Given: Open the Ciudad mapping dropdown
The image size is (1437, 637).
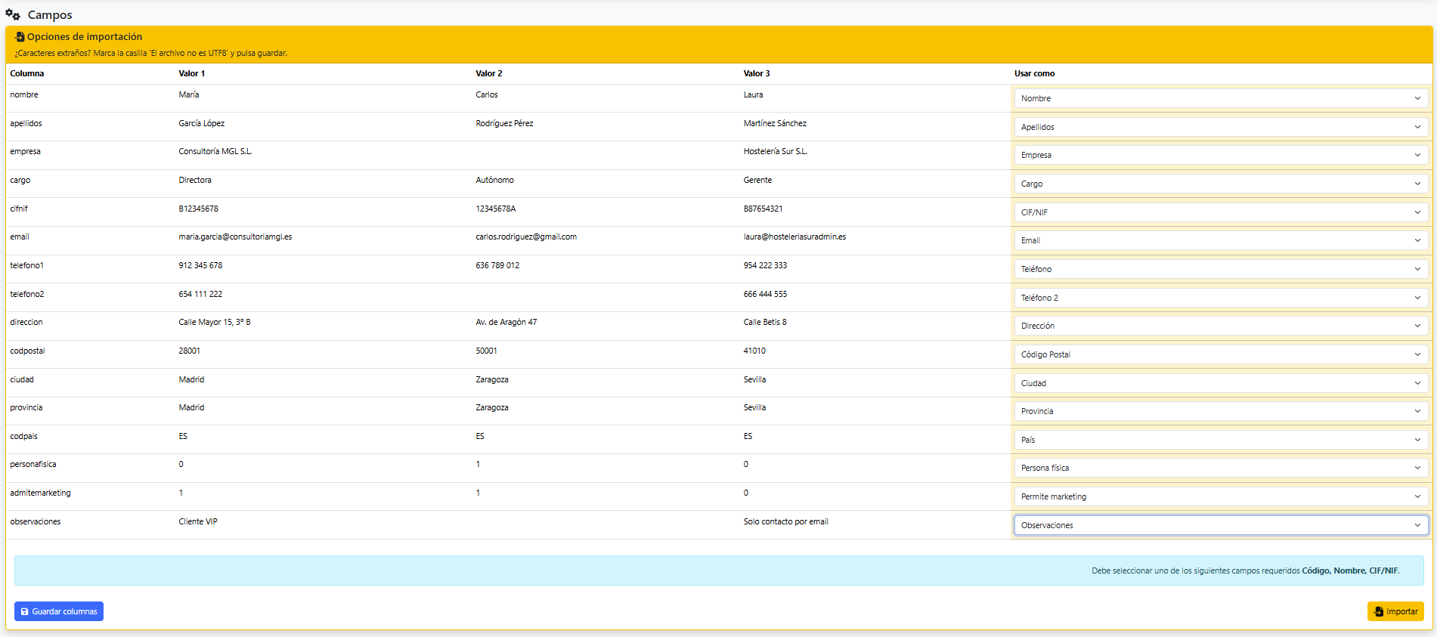Looking at the screenshot, I should [x=1221, y=383].
